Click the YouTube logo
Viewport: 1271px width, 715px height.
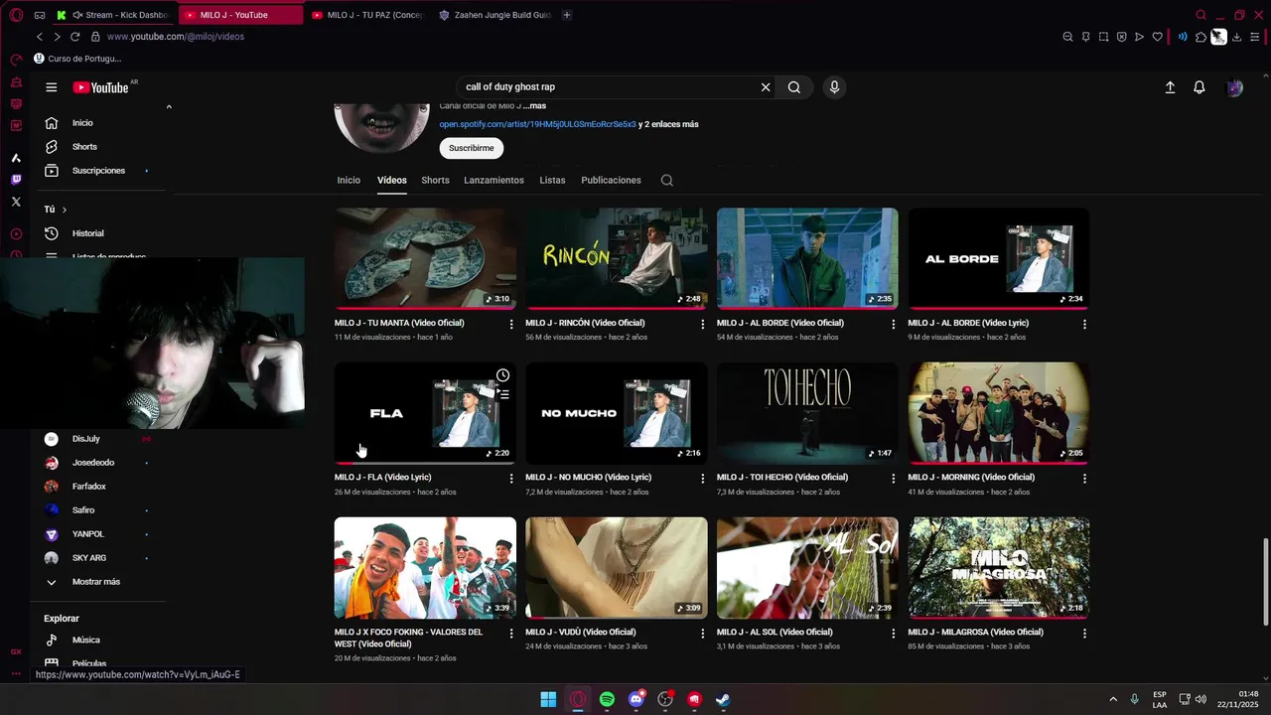[100, 87]
